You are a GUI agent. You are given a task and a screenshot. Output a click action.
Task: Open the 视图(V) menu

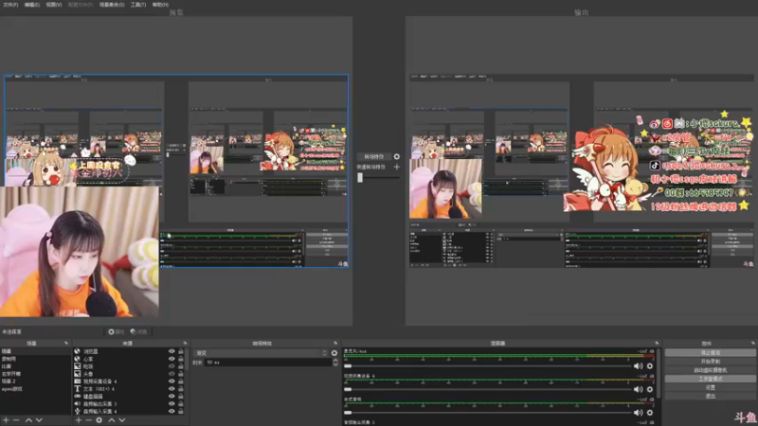[54, 5]
